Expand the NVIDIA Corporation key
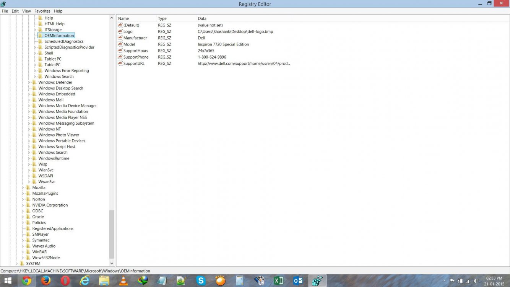The height and width of the screenshot is (287, 510). click(23, 205)
